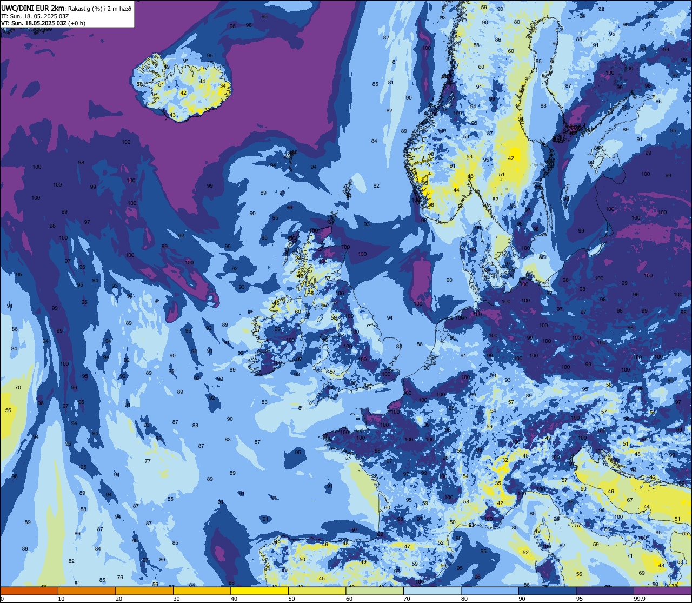This screenshot has width=692, height=603.
Task: Click the humidity value 70 at the left map edge
Action: point(18,387)
